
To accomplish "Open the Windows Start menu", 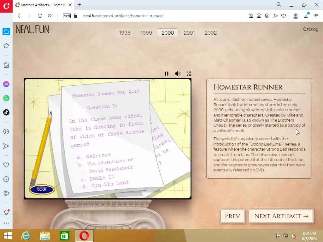I will tap(8, 236).
